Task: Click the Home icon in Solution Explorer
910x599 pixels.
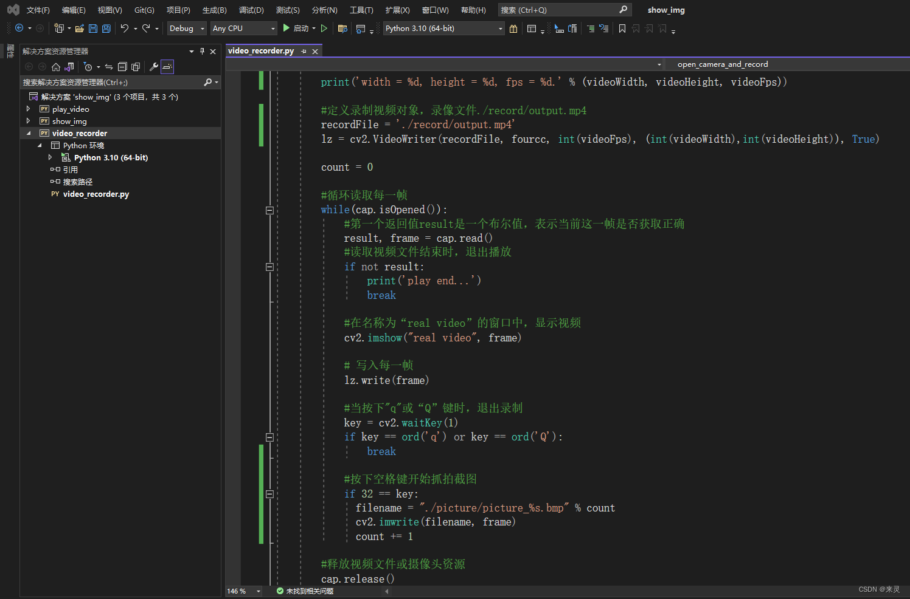Action: [x=56, y=67]
